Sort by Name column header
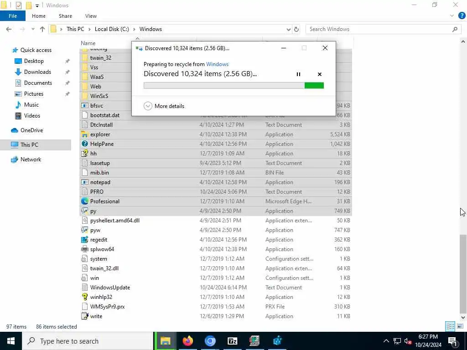Screen dimensions: 467x350 (x=88, y=43)
